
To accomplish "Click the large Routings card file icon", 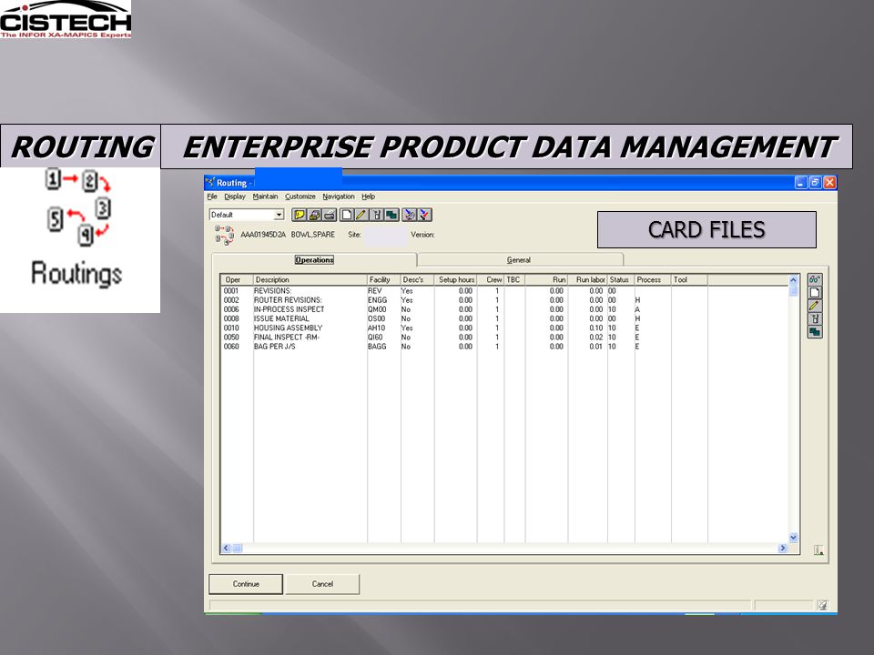I will point(78,228).
